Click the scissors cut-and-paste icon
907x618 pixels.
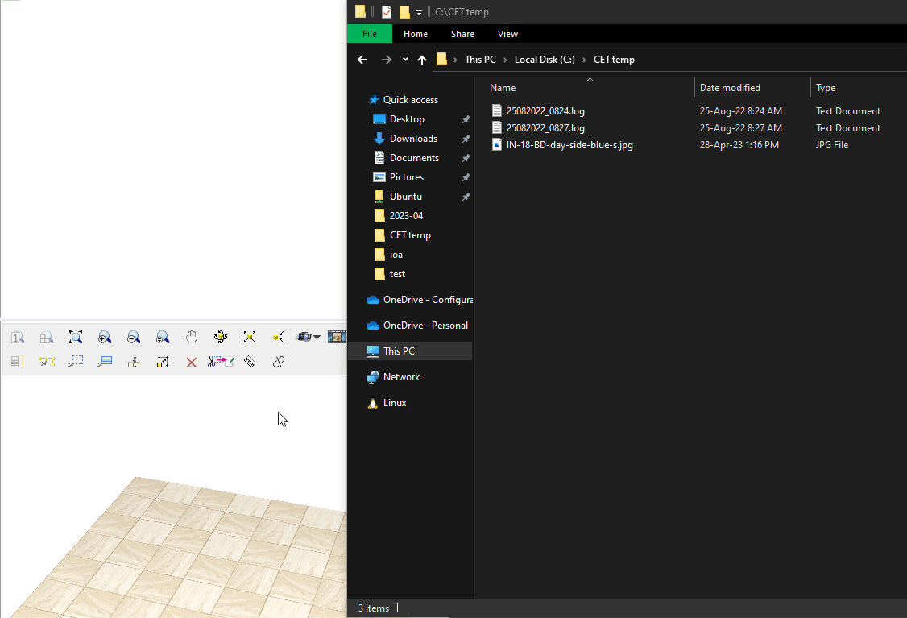[x=221, y=363]
